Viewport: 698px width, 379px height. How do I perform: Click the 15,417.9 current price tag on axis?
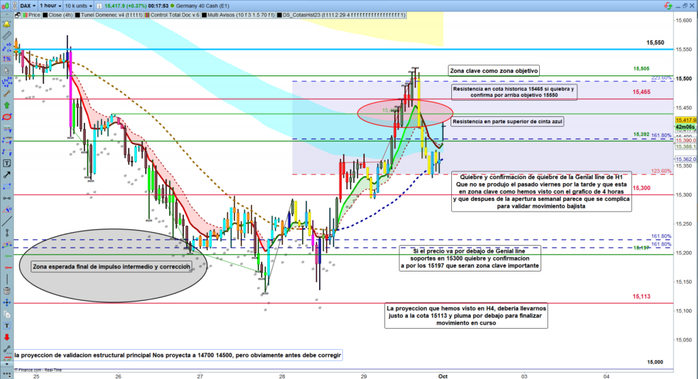point(684,120)
